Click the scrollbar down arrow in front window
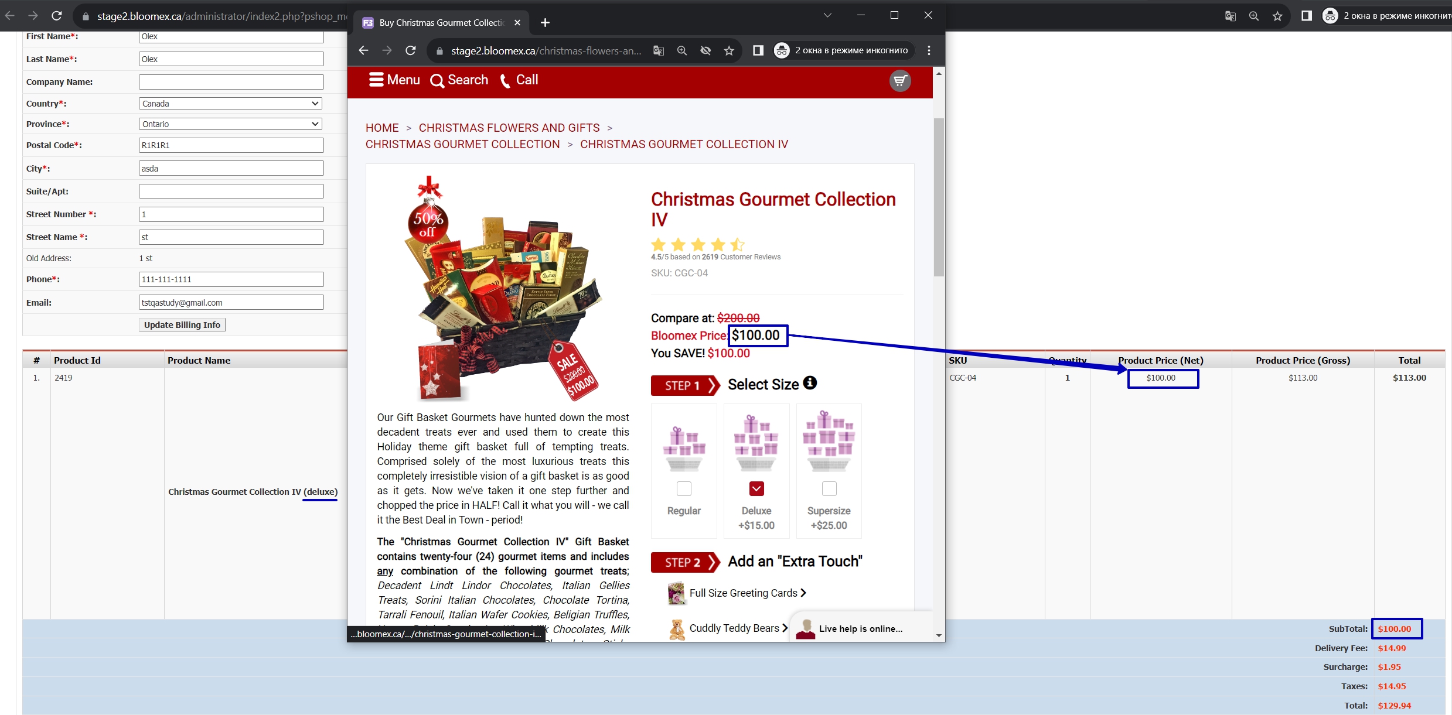The height and width of the screenshot is (715, 1452). point(939,635)
